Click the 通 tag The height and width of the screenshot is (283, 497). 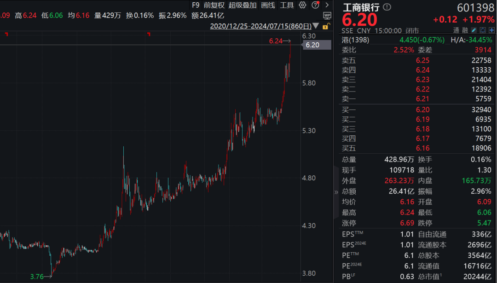click(x=456, y=30)
